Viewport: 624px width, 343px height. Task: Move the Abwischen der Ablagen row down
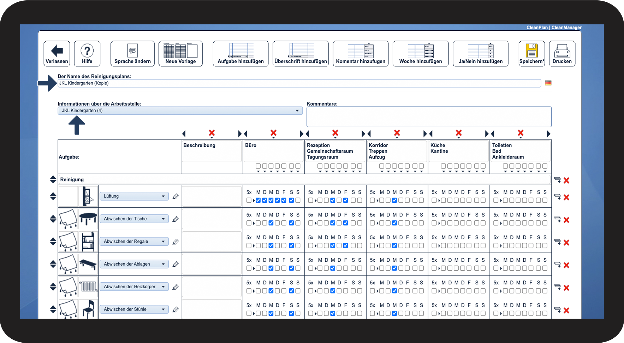coord(53,266)
